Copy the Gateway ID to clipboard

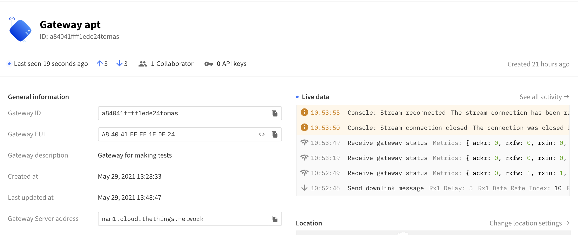tap(275, 113)
